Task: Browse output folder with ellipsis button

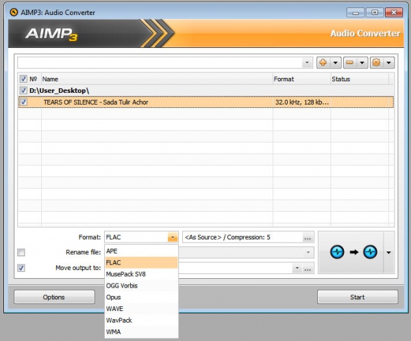Action: tap(308, 268)
